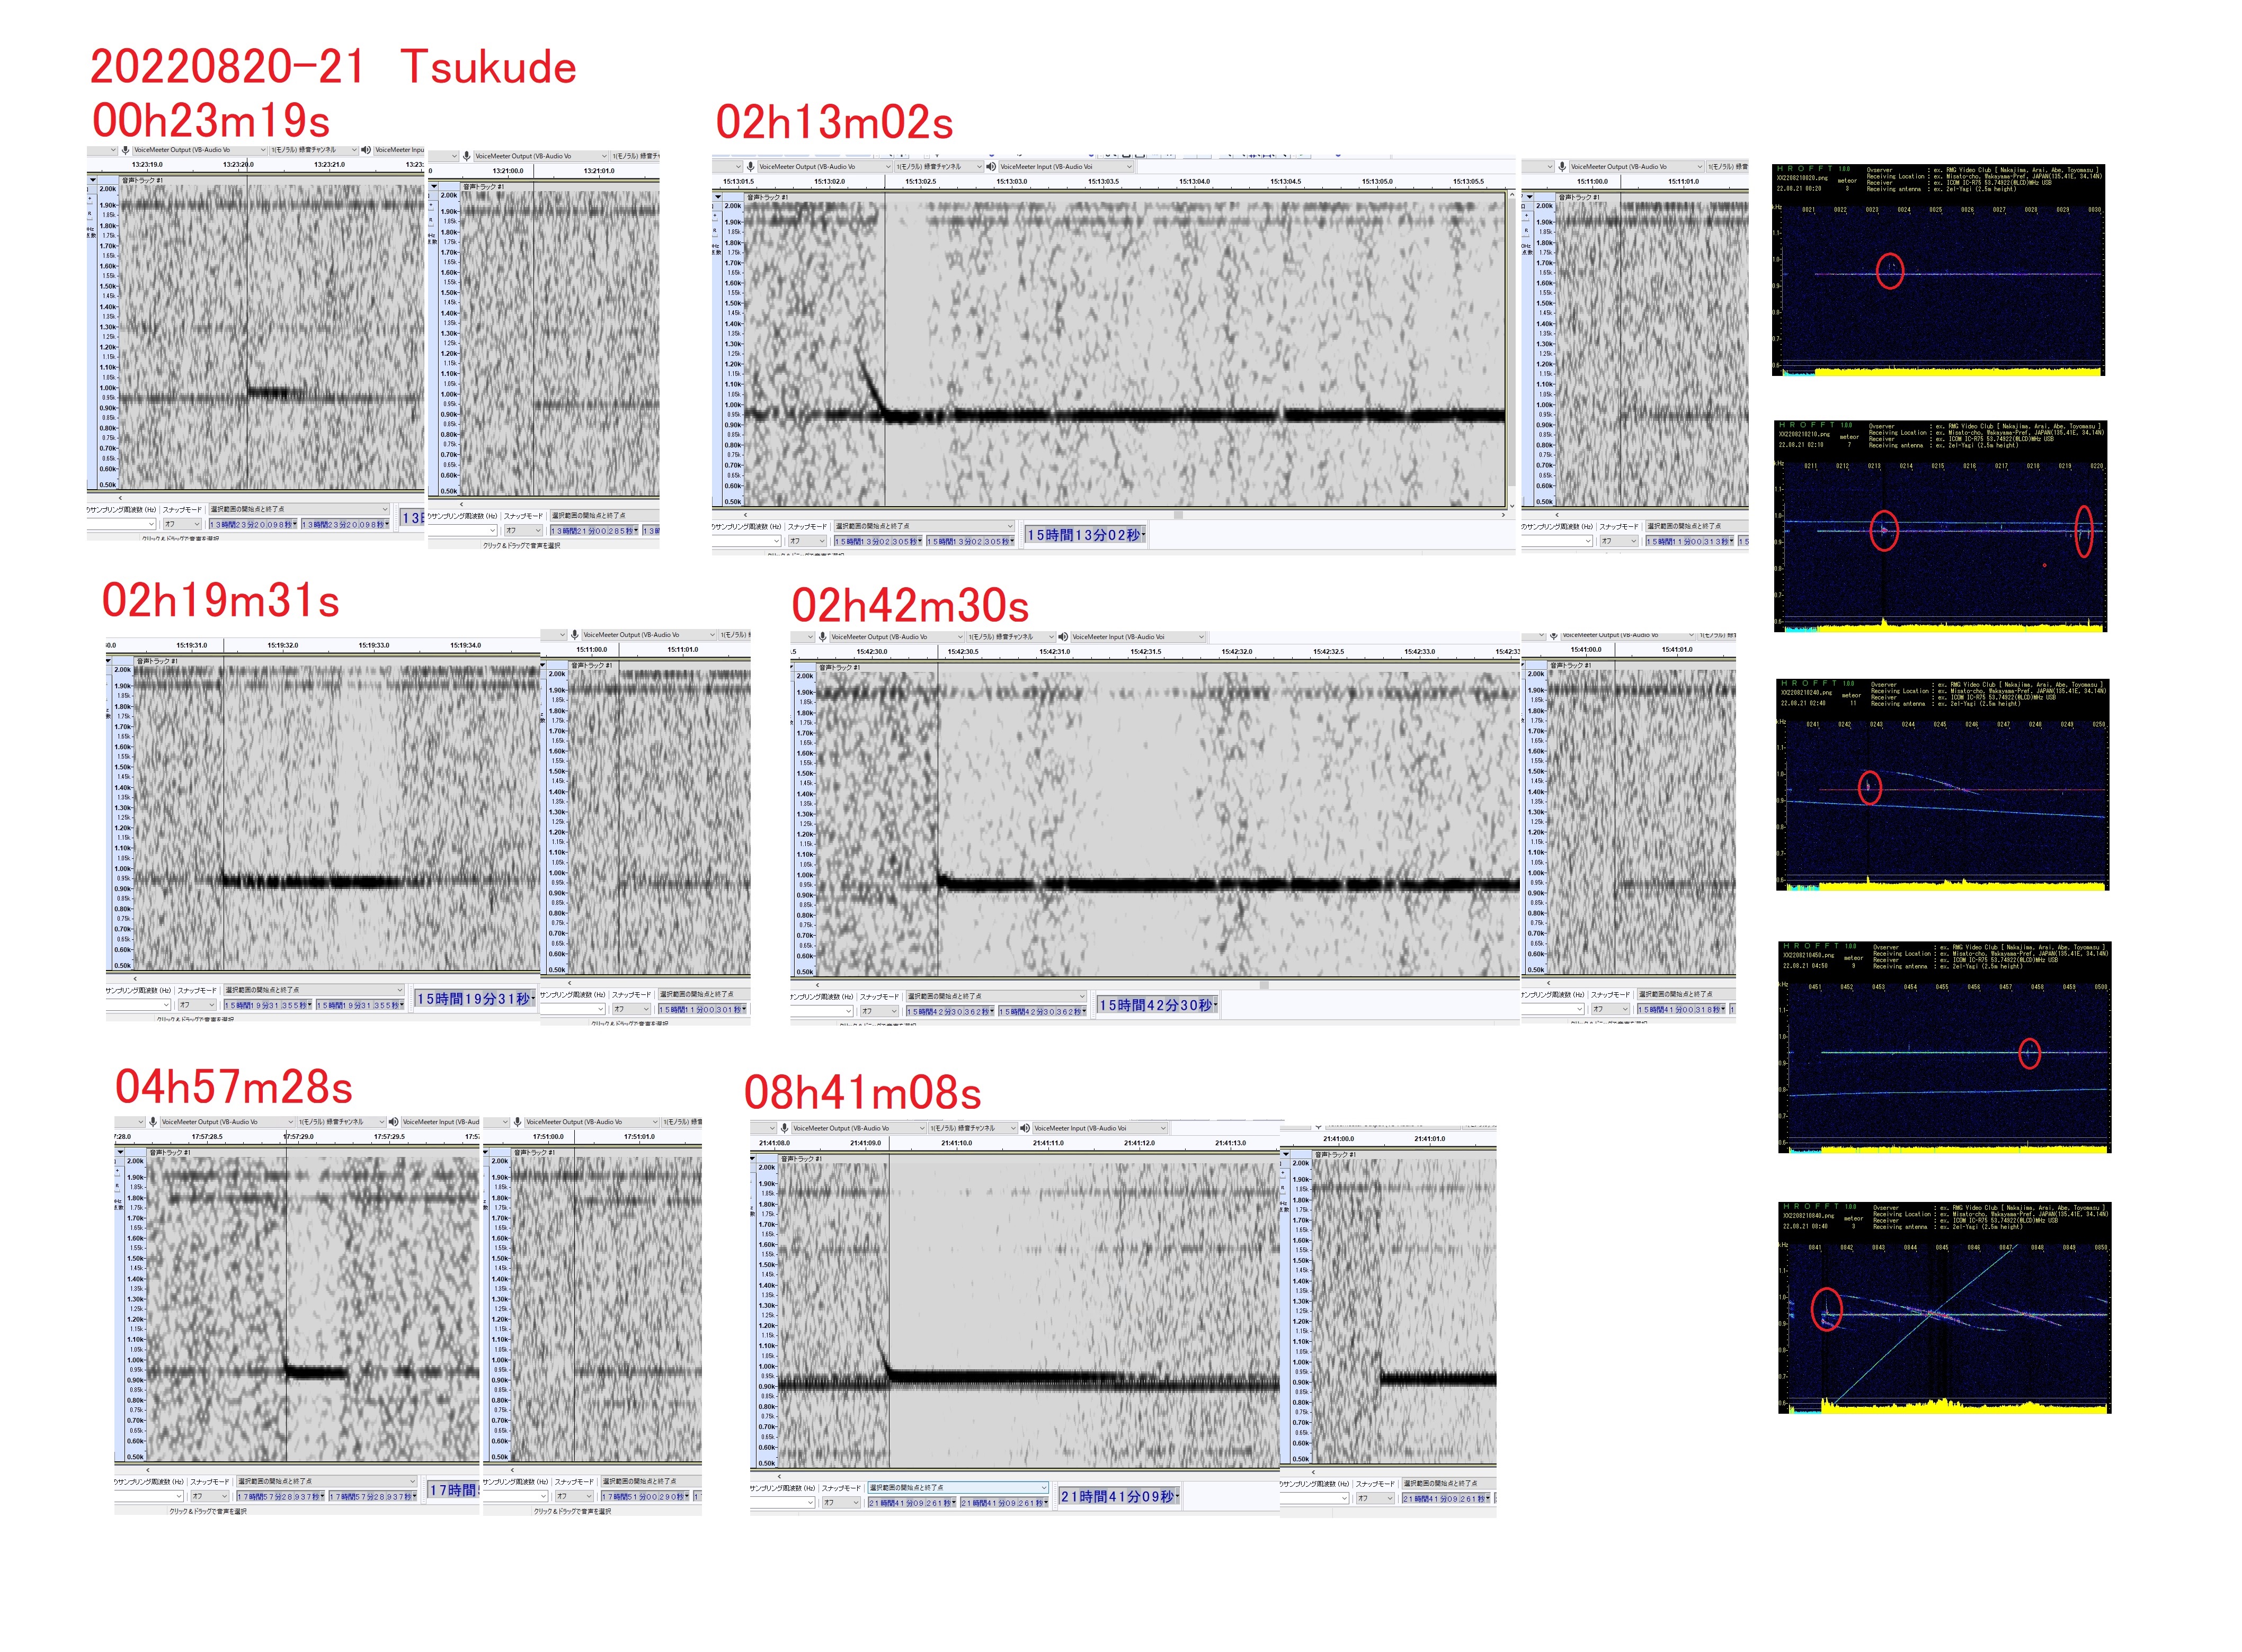Open VoiceMeeter Input dropdown in the 15:42:30 panel
This screenshot has height=1652, width=2242.
point(1137,637)
